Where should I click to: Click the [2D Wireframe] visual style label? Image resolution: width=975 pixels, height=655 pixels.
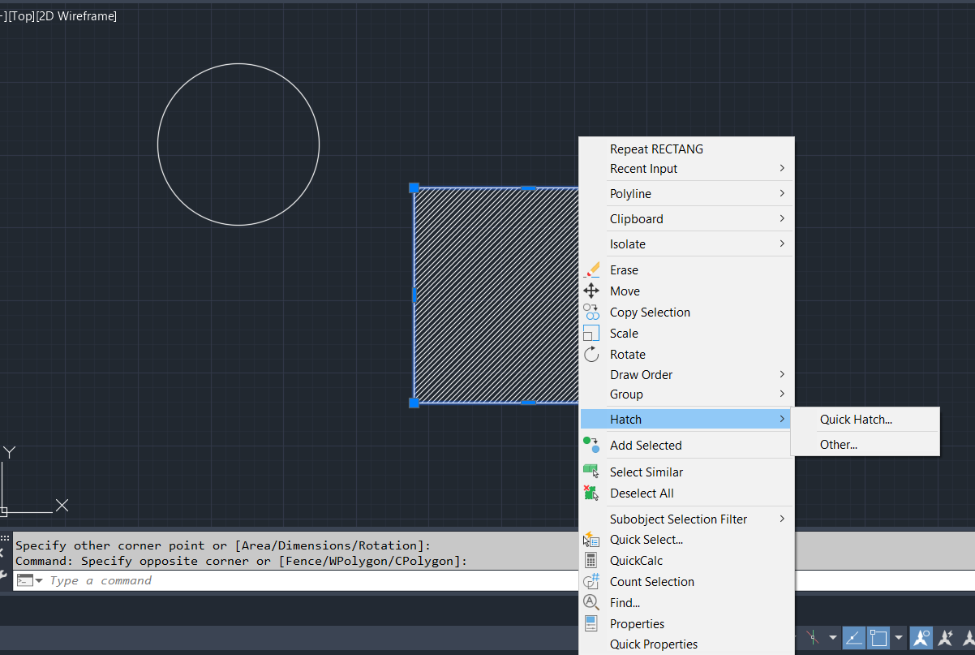tap(77, 16)
